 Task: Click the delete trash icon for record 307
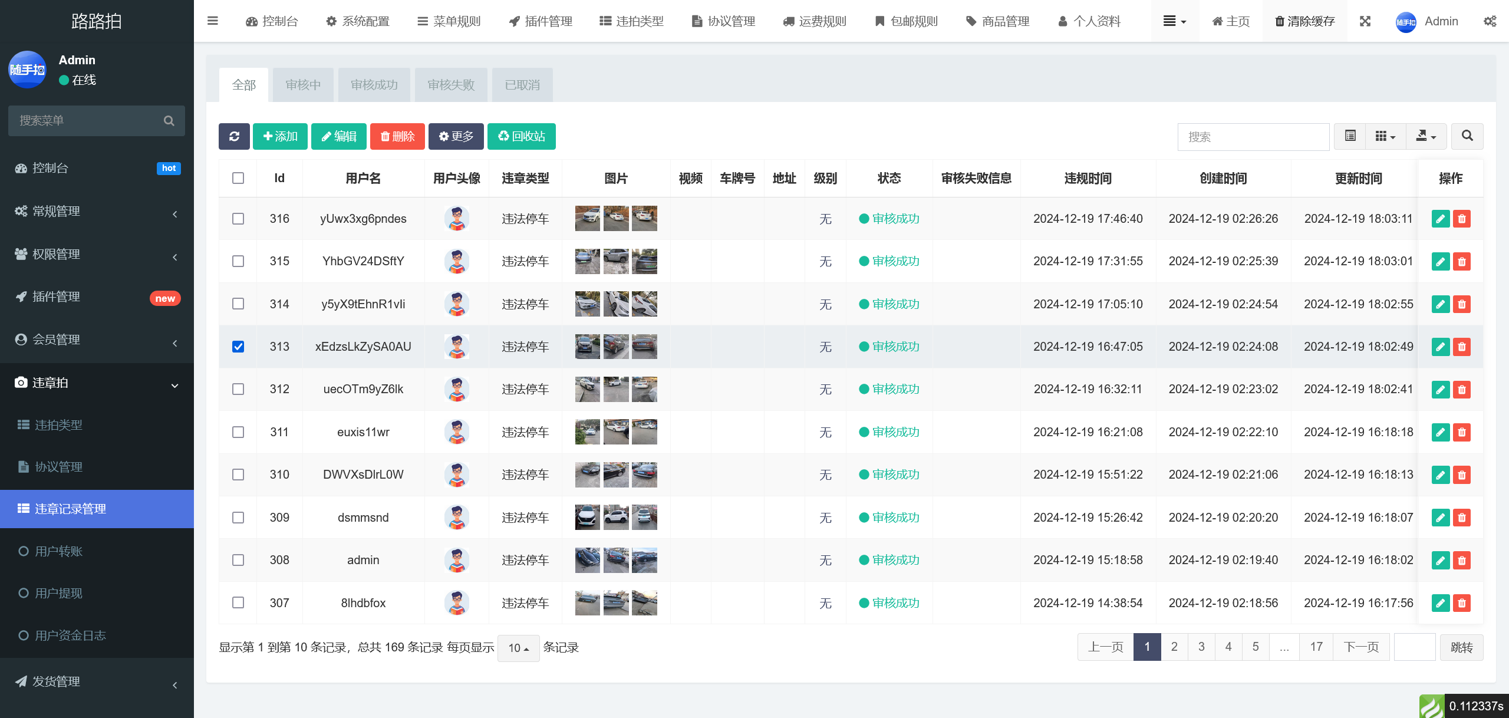coord(1461,602)
